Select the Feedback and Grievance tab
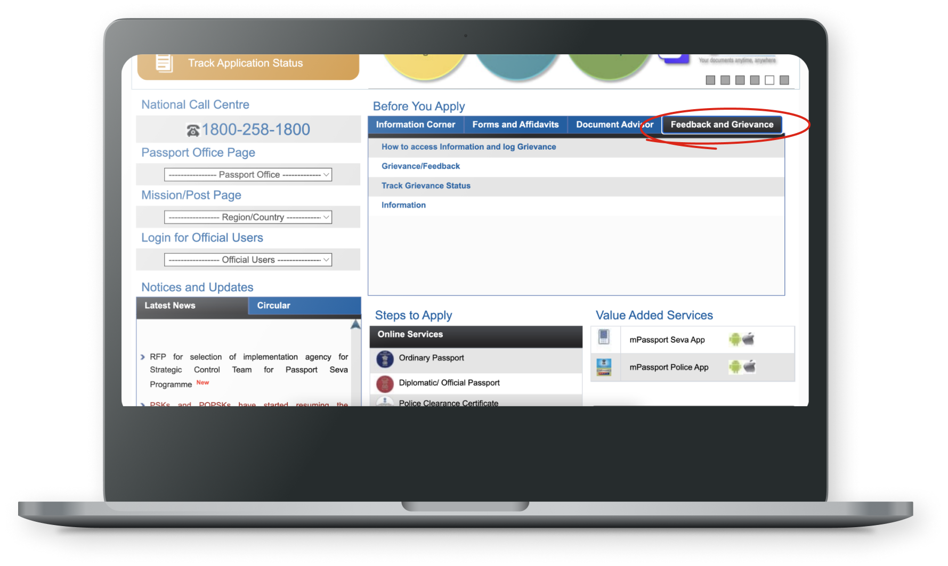The height and width of the screenshot is (566, 948). 722,125
